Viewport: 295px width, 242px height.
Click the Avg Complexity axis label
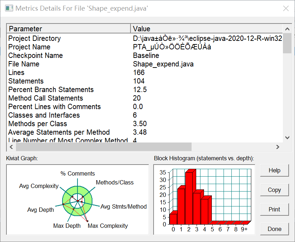point(39,186)
